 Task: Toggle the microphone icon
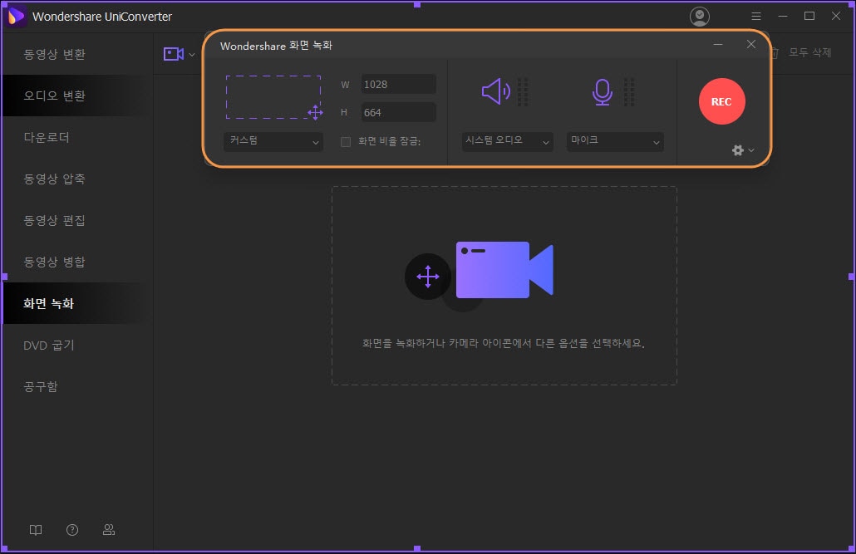(603, 92)
